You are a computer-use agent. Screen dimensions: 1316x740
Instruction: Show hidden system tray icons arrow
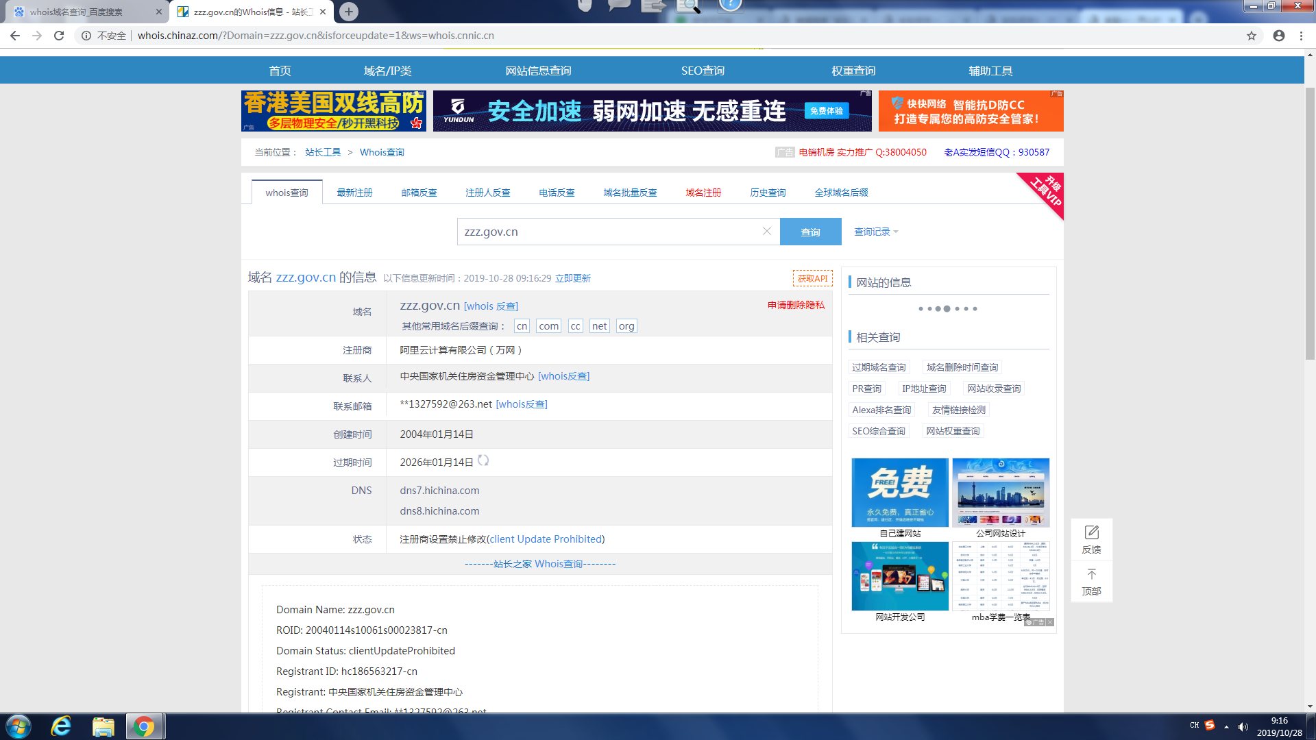[x=1226, y=726]
